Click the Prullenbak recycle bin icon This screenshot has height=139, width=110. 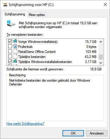tap(15, 46)
